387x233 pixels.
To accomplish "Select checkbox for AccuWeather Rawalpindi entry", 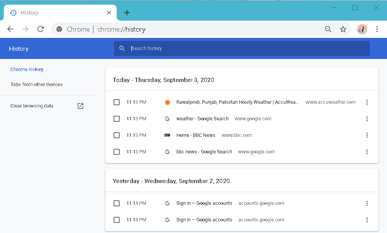I will pyautogui.click(x=117, y=102).
